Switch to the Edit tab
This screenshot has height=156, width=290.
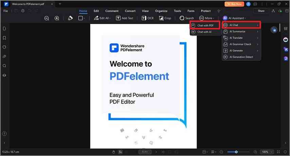coord(96,11)
